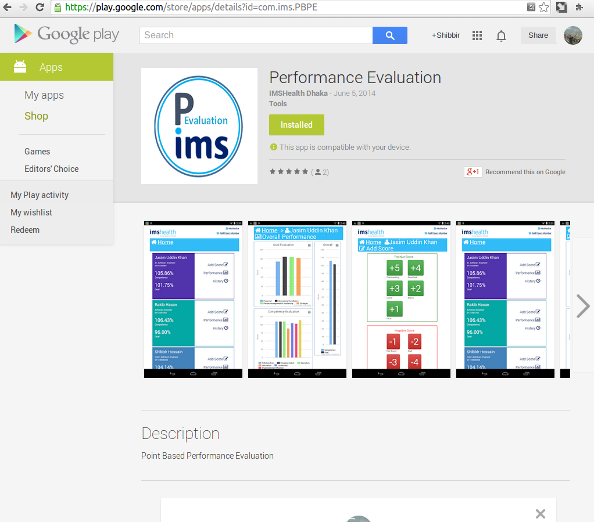Image resolution: width=594 pixels, height=522 pixels.
Task: Focus the Play Store Search field
Action: [x=256, y=35]
